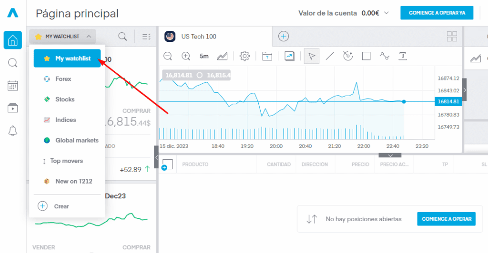Screen dimensions: 488x253
Task: Select the rectangle shape tool
Action: (366, 56)
